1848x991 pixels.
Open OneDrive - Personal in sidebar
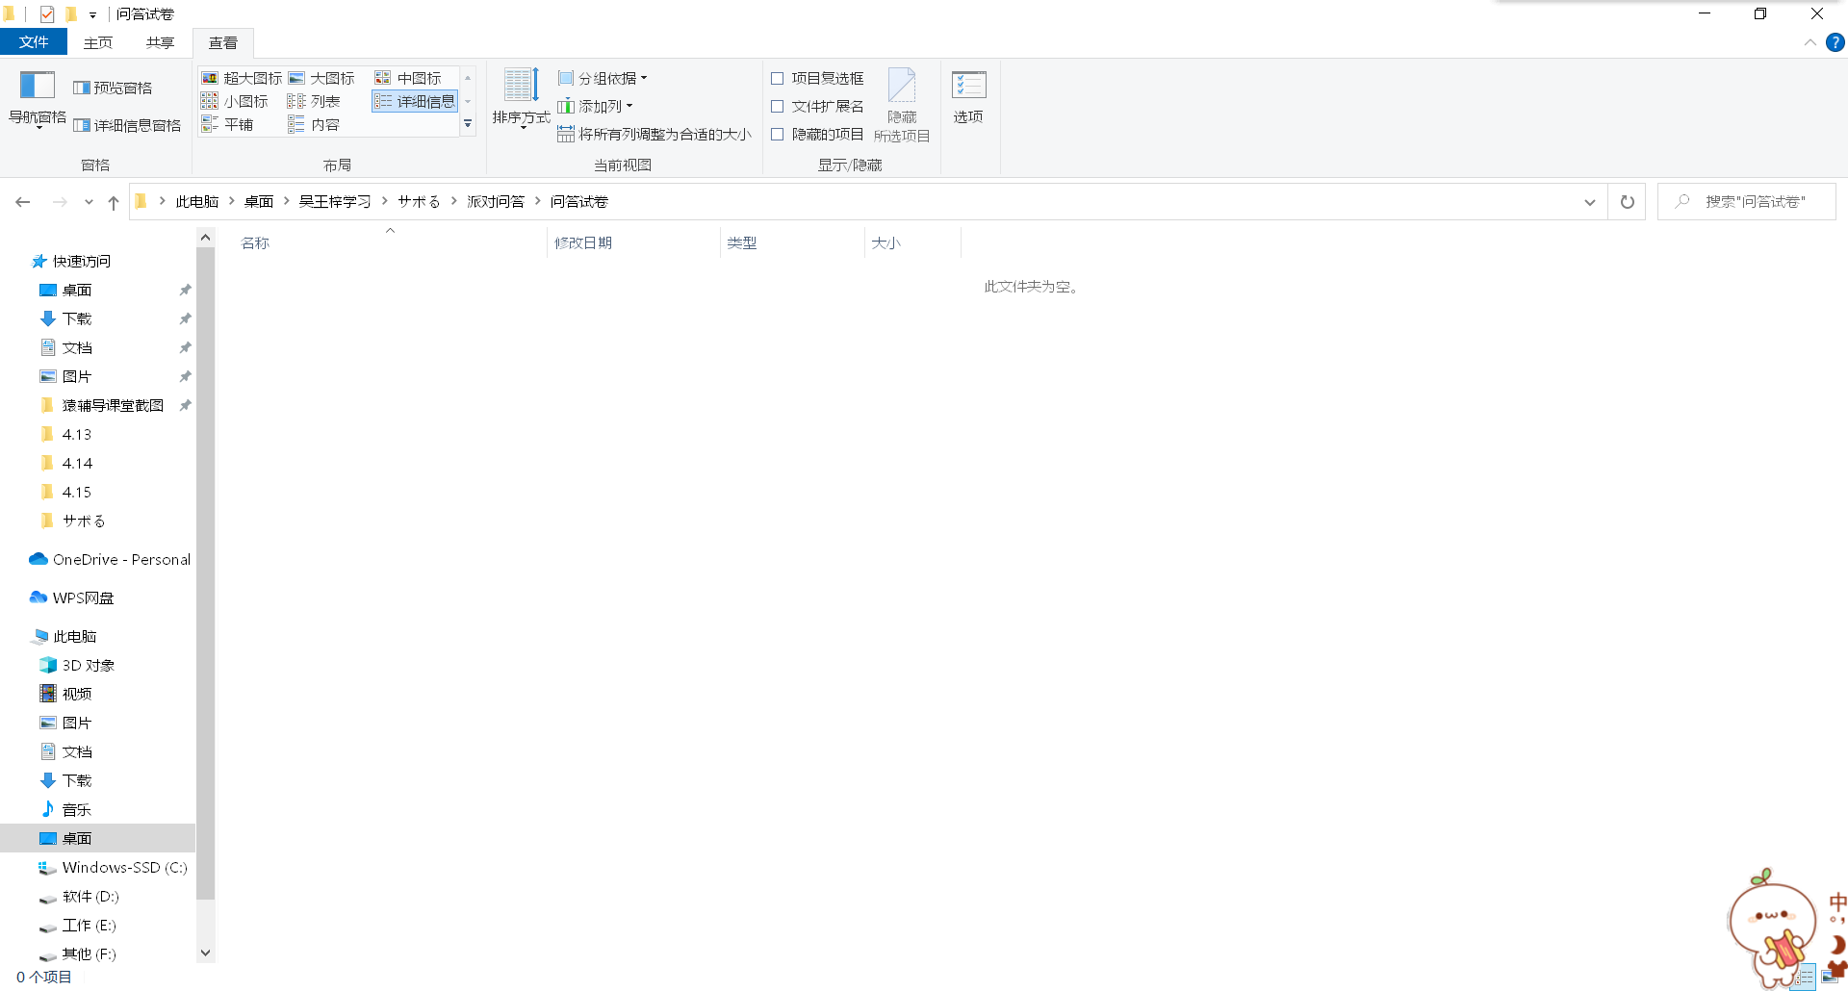120,559
